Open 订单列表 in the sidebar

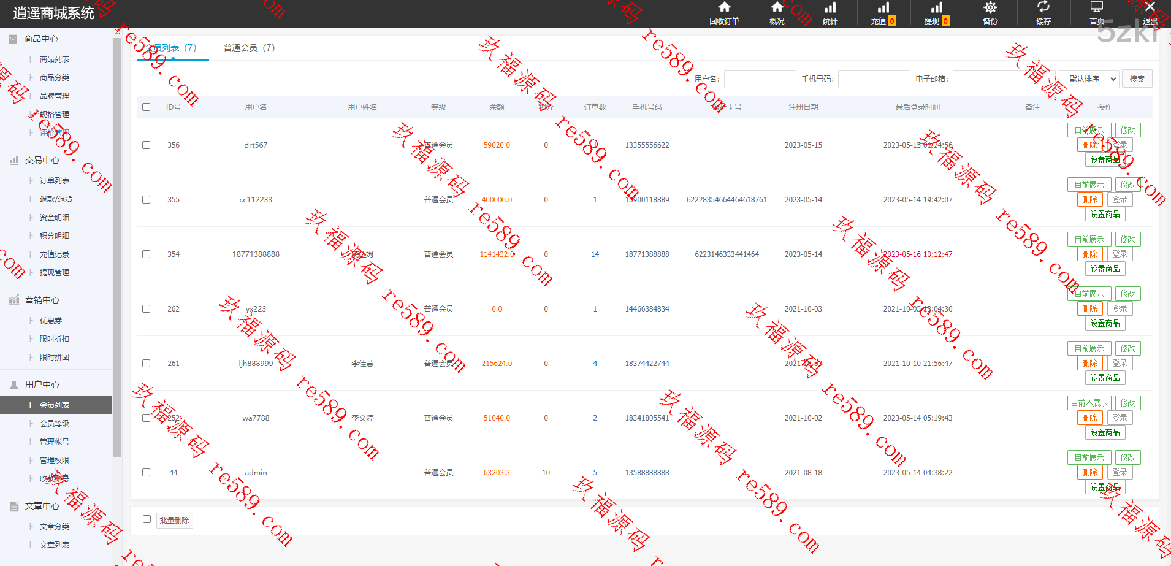click(55, 181)
